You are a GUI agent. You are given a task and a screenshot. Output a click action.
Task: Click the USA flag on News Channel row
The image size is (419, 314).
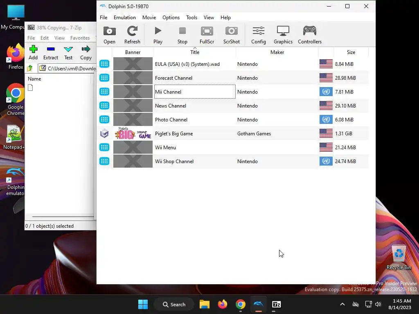[326, 105]
